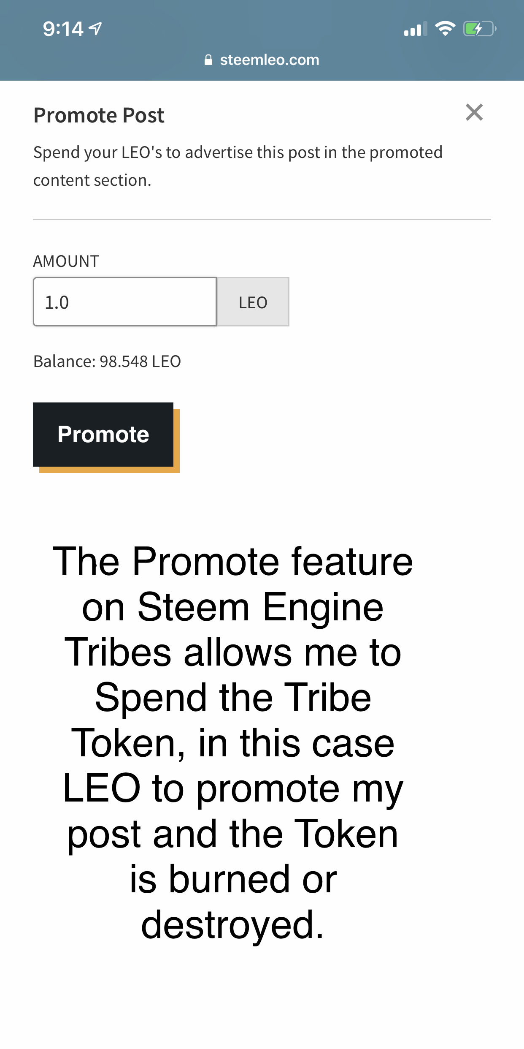Tap the location arrow icon
The width and height of the screenshot is (524, 1049).
pyautogui.click(x=95, y=29)
